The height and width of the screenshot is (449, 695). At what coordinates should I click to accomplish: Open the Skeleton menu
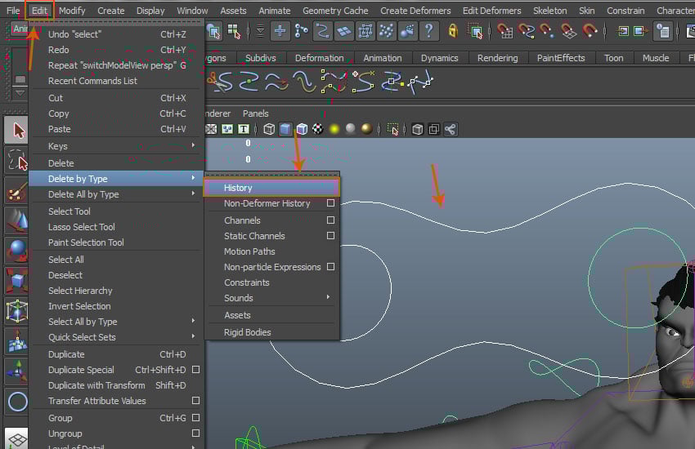tap(549, 11)
